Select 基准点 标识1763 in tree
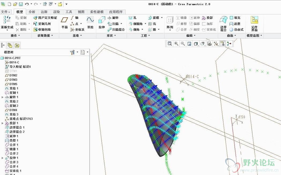Screen dimensions: 281x175 pos(19,119)
